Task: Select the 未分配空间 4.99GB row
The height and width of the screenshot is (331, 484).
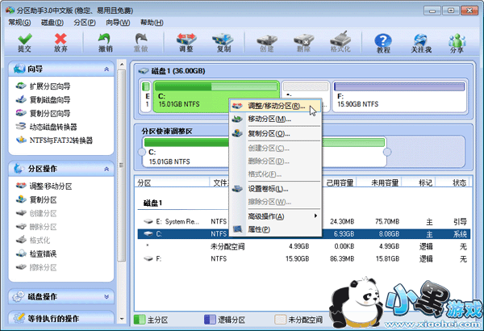Action: [x=304, y=246]
